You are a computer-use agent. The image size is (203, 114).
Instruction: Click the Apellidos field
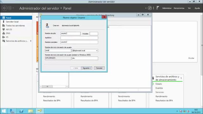click(x=79, y=38)
